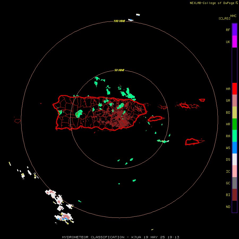239x239 pixels.
Task: Click the BD legend label
Action: click(x=228, y=113)
